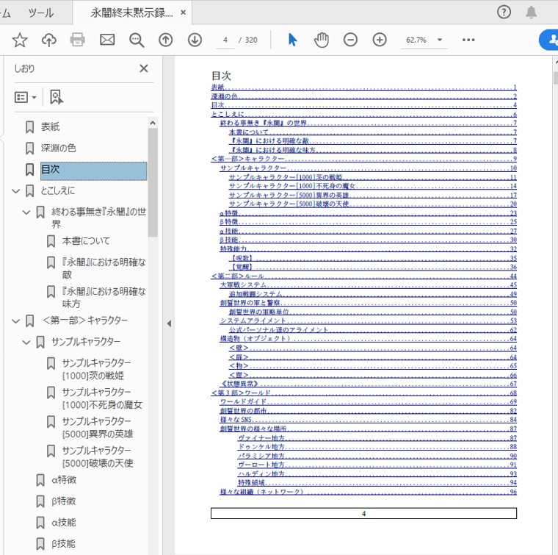This screenshot has width=558, height=555.
Task: Close the しおり bookmarks panel
Action: click(144, 68)
